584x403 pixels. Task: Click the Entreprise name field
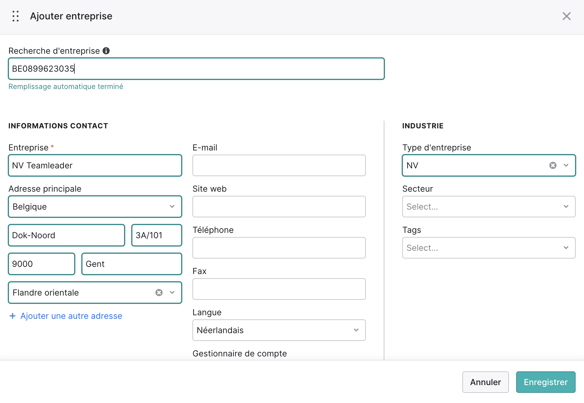pos(95,165)
